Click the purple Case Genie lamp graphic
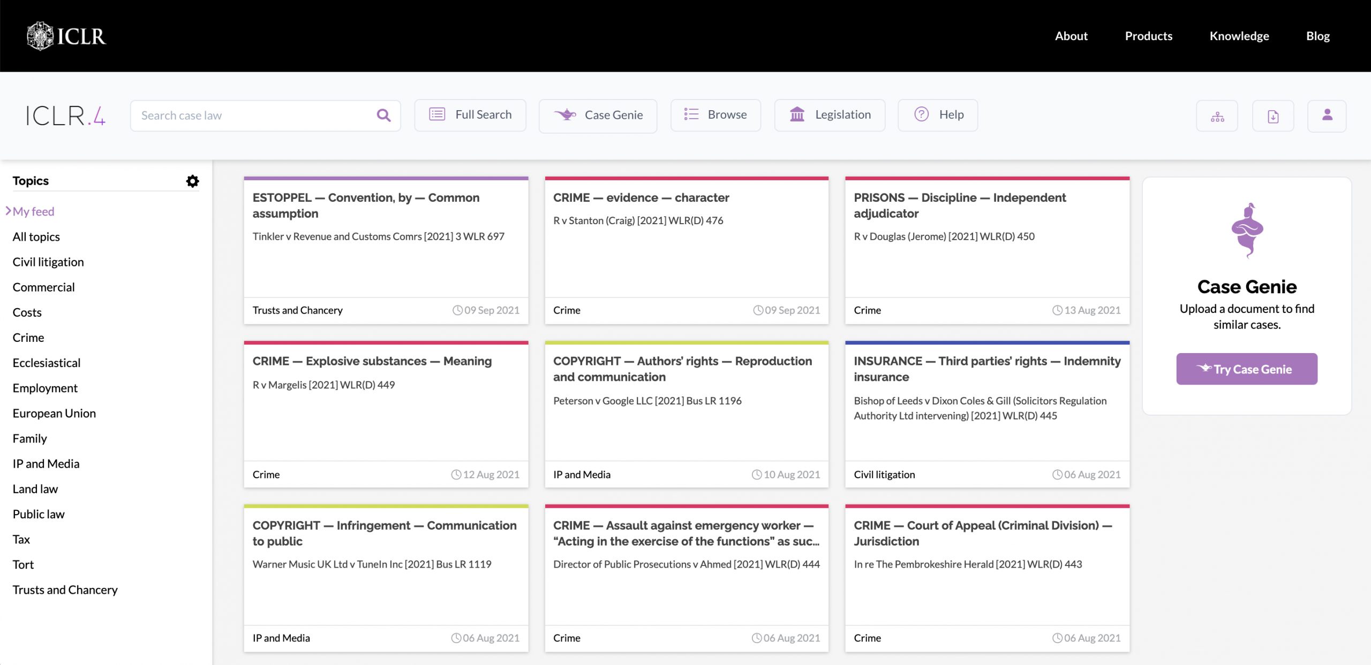This screenshot has width=1371, height=665. pyautogui.click(x=1247, y=230)
